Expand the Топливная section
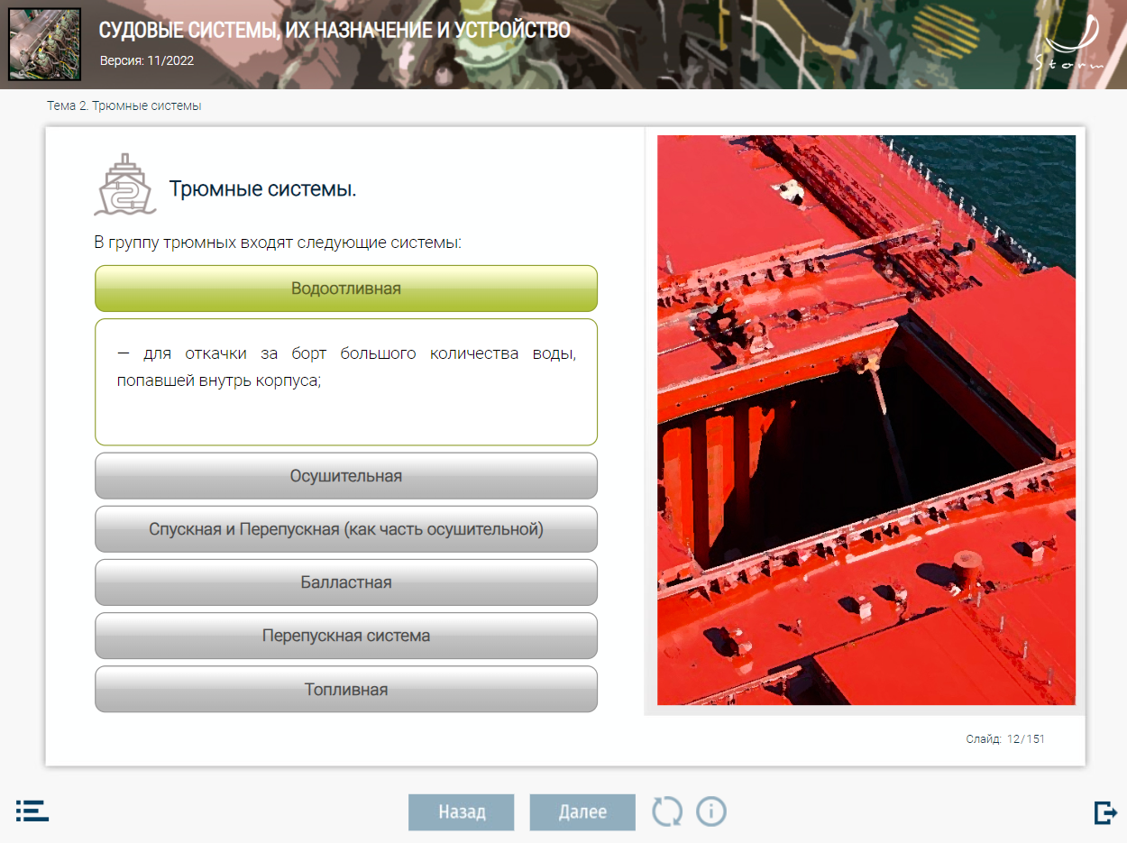 click(346, 690)
